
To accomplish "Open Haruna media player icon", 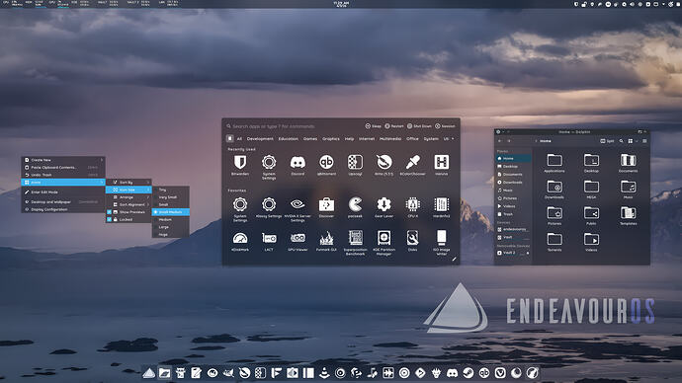I will (441, 165).
